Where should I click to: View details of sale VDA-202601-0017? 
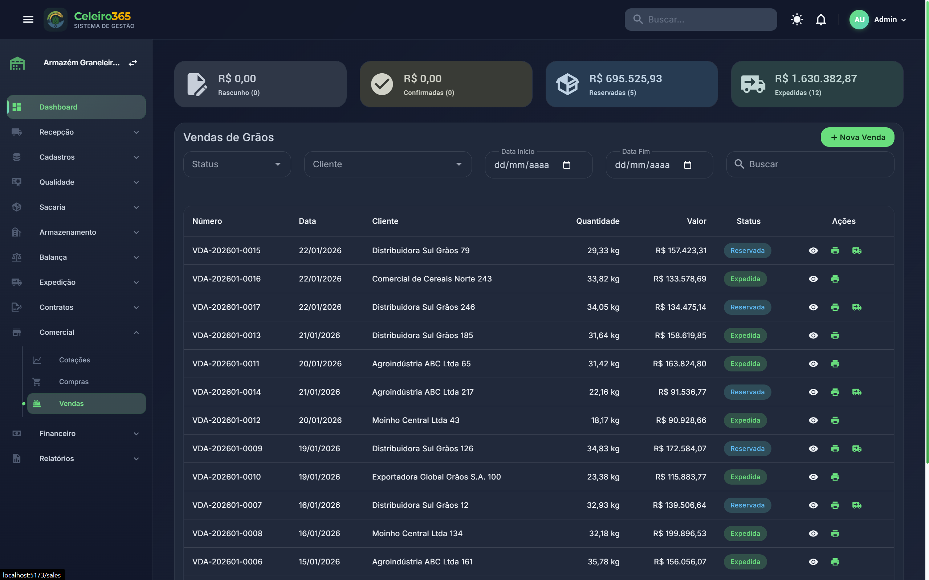pos(813,307)
